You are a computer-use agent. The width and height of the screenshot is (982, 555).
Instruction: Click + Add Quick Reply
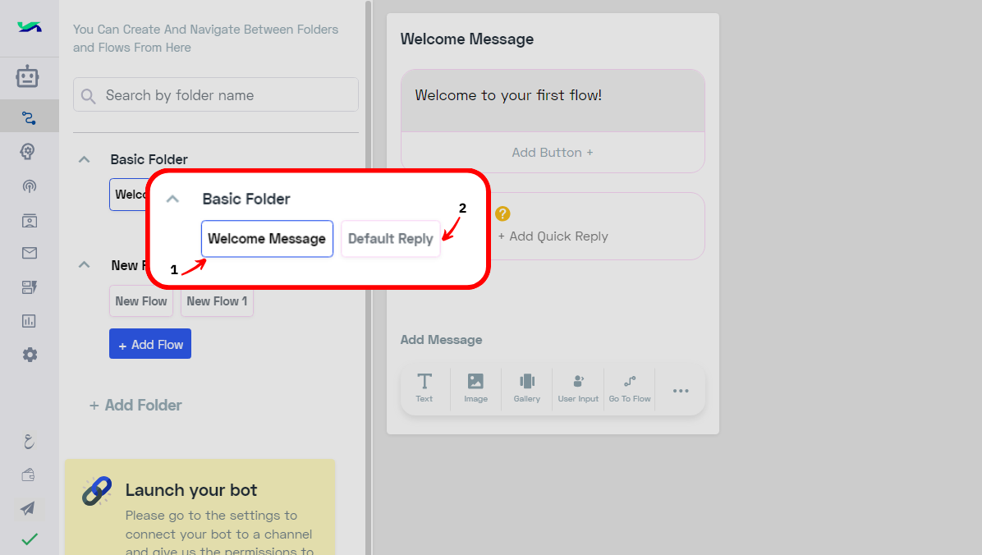tap(553, 236)
